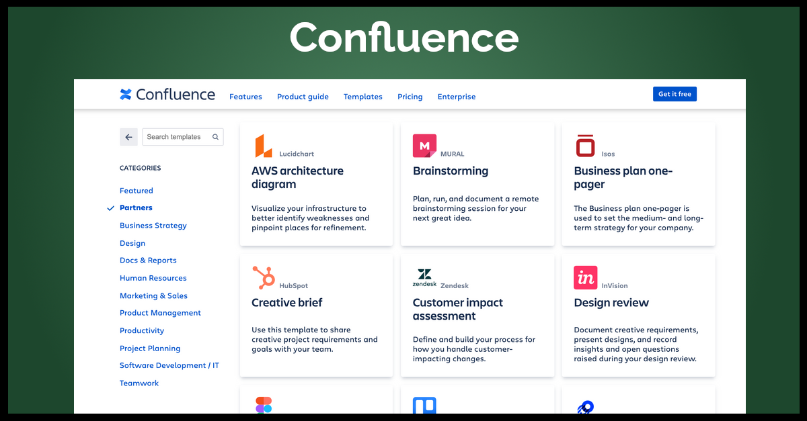Screen dimensions: 807x421
Task: Click the Figma logo icon
Action: (264, 405)
